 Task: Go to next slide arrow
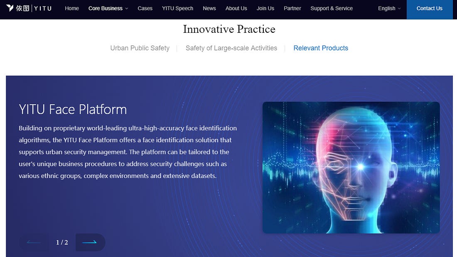click(90, 242)
